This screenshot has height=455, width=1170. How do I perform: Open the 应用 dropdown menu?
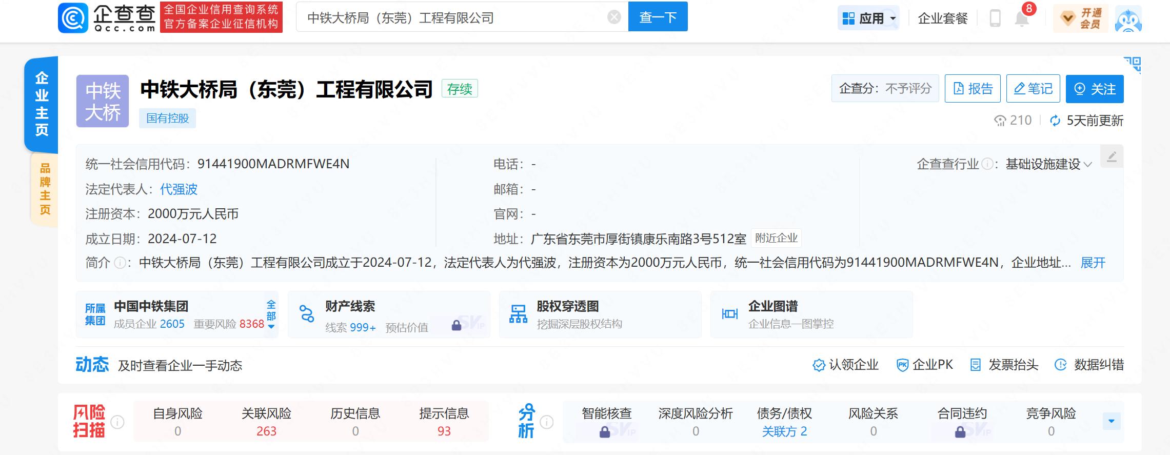tap(868, 18)
